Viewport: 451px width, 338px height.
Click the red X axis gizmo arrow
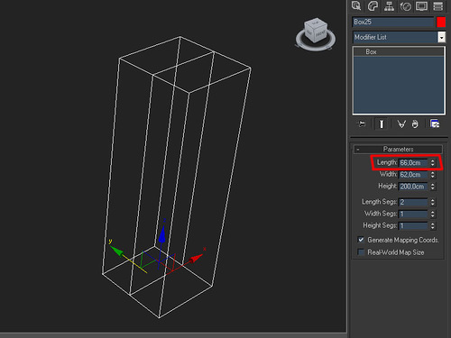(x=196, y=259)
